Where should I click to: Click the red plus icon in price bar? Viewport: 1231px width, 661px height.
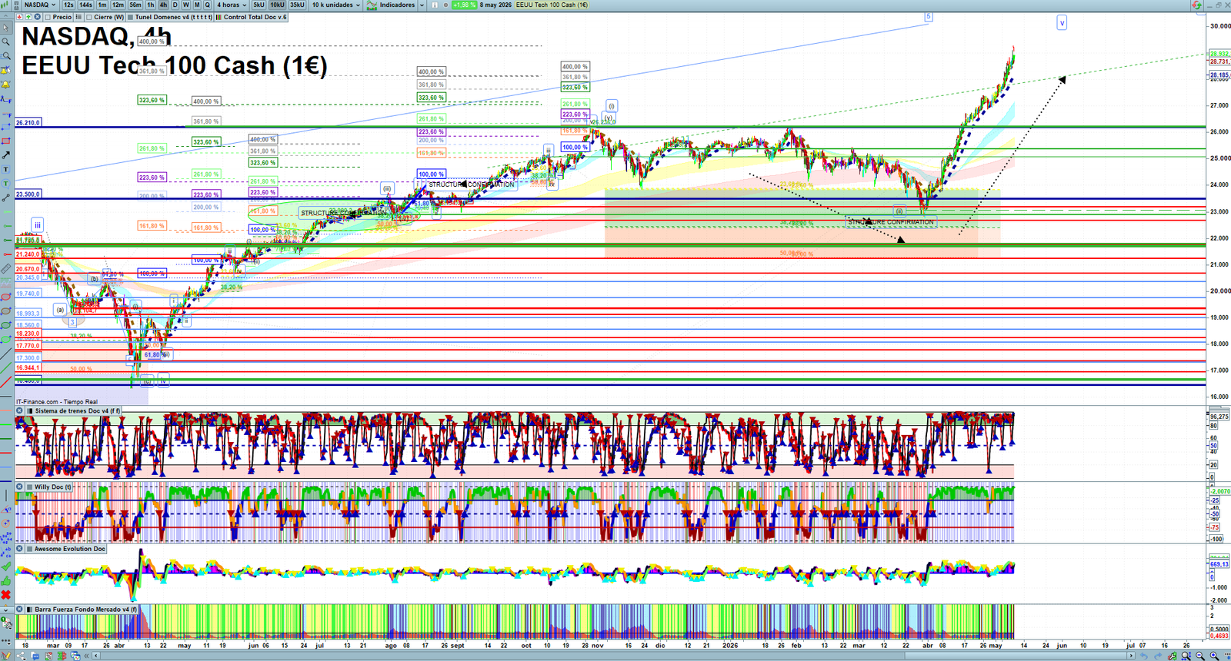(x=19, y=17)
